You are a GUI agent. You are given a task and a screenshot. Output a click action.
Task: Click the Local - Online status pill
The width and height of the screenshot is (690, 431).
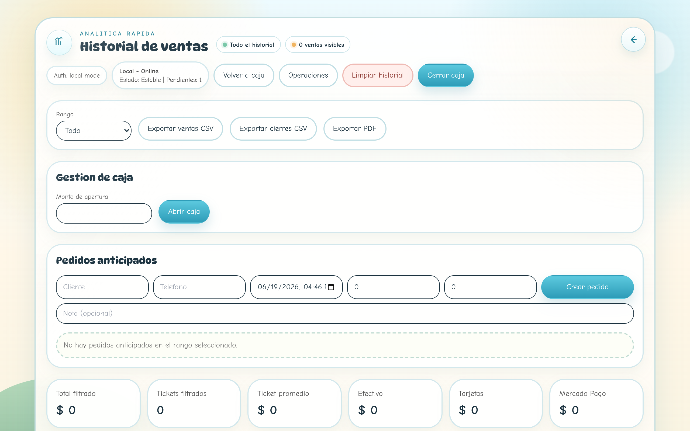pyautogui.click(x=160, y=75)
